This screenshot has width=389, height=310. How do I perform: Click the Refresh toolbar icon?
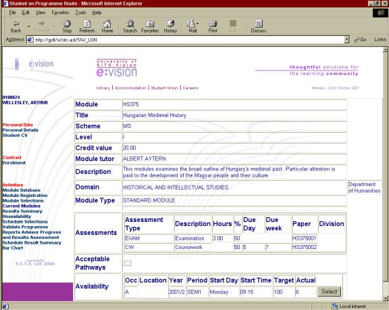(87, 26)
